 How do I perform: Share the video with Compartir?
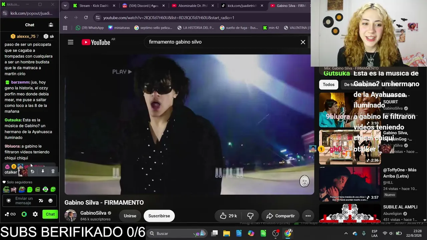(281, 216)
